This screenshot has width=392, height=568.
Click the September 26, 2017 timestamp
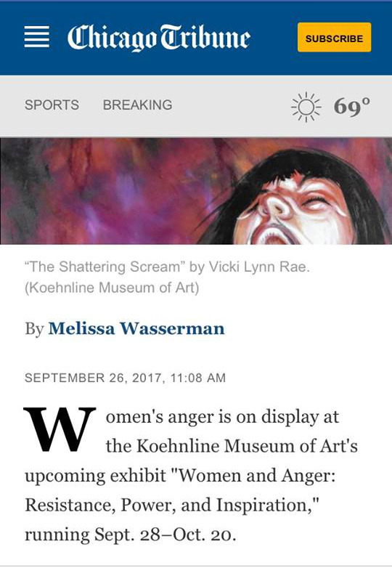[x=125, y=378]
